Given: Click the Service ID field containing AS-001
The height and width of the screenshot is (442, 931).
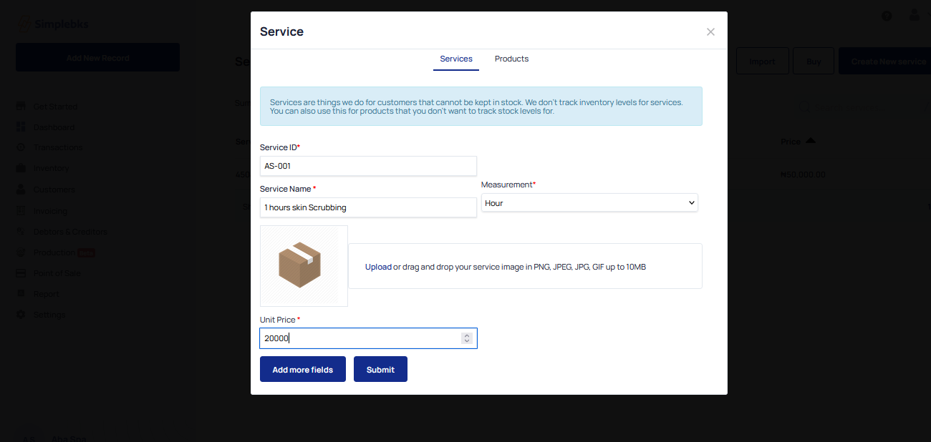Looking at the screenshot, I should tap(368, 166).
